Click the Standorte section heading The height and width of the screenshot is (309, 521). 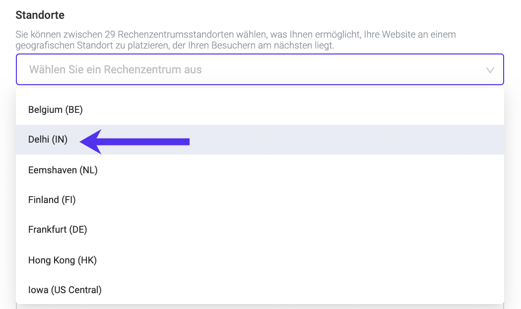[x=40, y=15]
